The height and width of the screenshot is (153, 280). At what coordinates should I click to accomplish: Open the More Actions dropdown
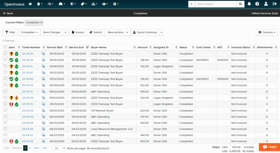coord(117,32)
